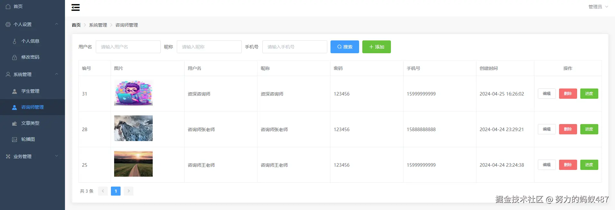The image size is (615, 210).
Task: Click the home icon in sidebar
Action: 8,6
